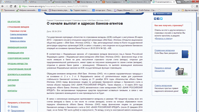Click the calculator and keys property icon

[x=181, y=71]
